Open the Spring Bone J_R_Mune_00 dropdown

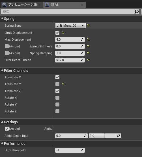click(x=70, y=26)
